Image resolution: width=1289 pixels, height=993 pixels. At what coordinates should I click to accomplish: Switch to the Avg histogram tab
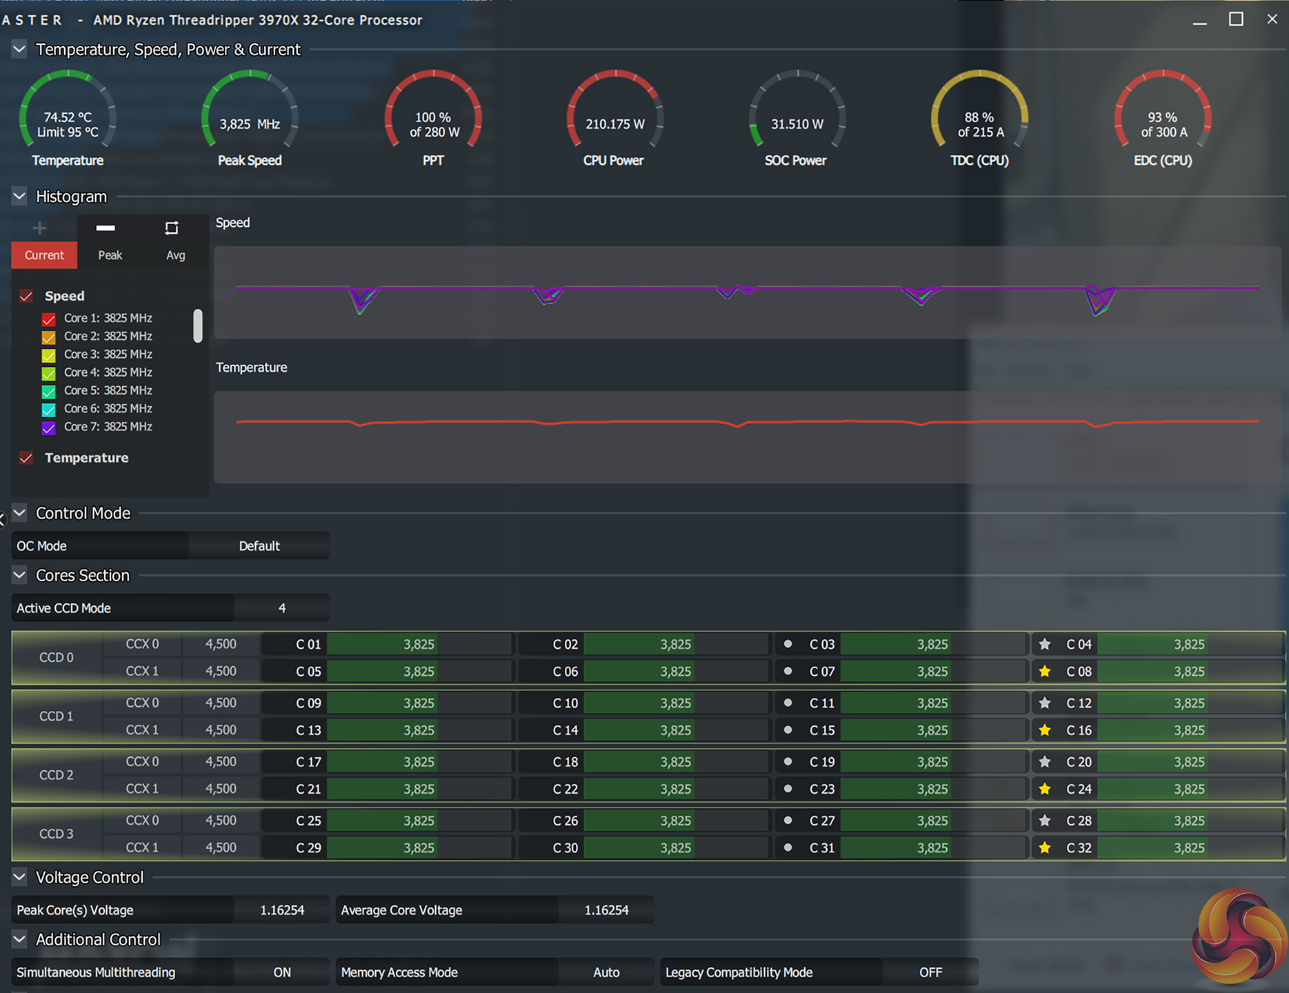point(176,255)
